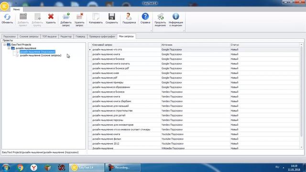This screenshot has height=172, width=306.
Task: Click the EasyText Projects root folder icon
Action: (x=9, y=44)
